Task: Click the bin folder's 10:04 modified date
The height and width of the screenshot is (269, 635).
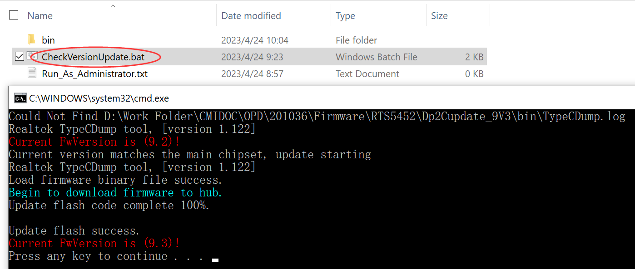Action: point(254,40)
